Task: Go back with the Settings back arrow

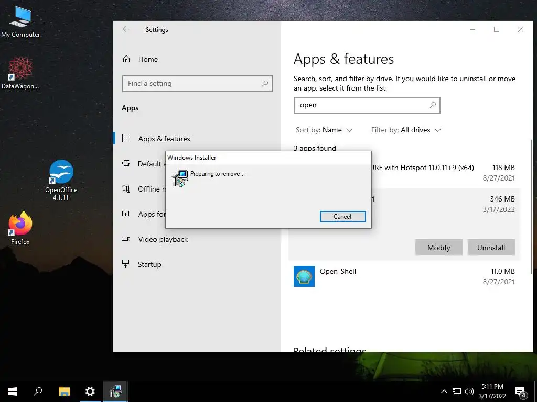Action: [x=126, y=29]
